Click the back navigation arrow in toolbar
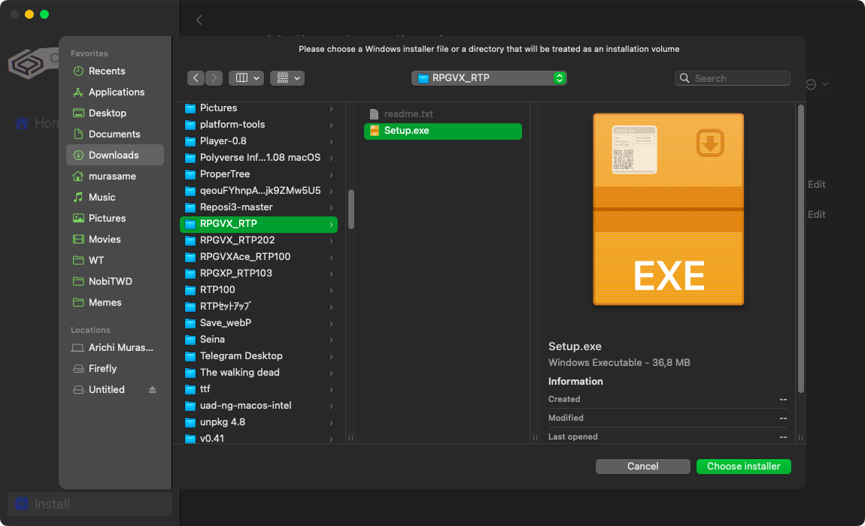The image size is (865, 526). (196, 78)
